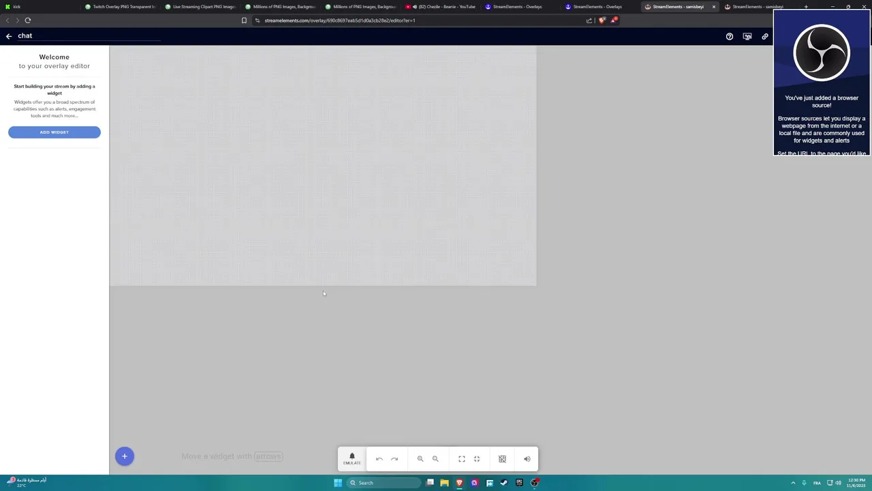This screenshot has height=491, width=872.
Task: Click the address bar URL
Action: coord(340,20)
